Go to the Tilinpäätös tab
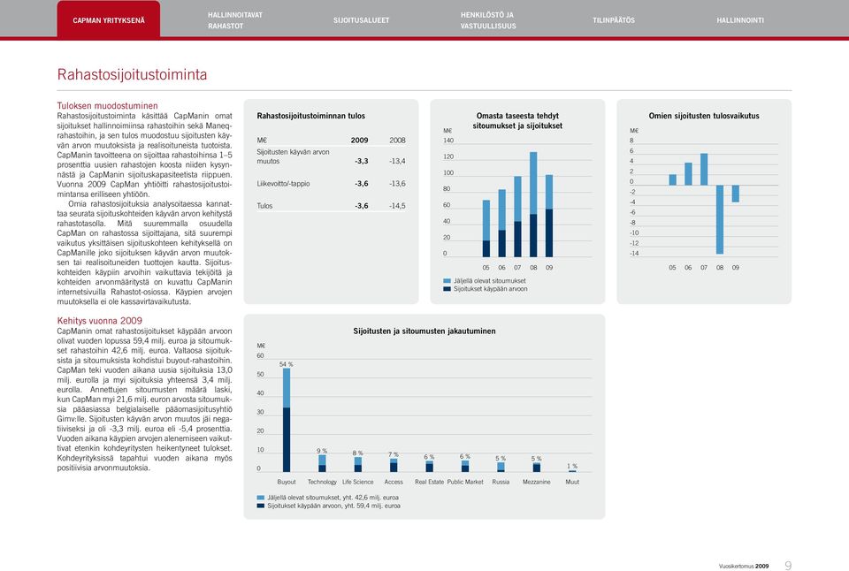The width and height of the screenshot is (849, 571). [x=614, y=20]
